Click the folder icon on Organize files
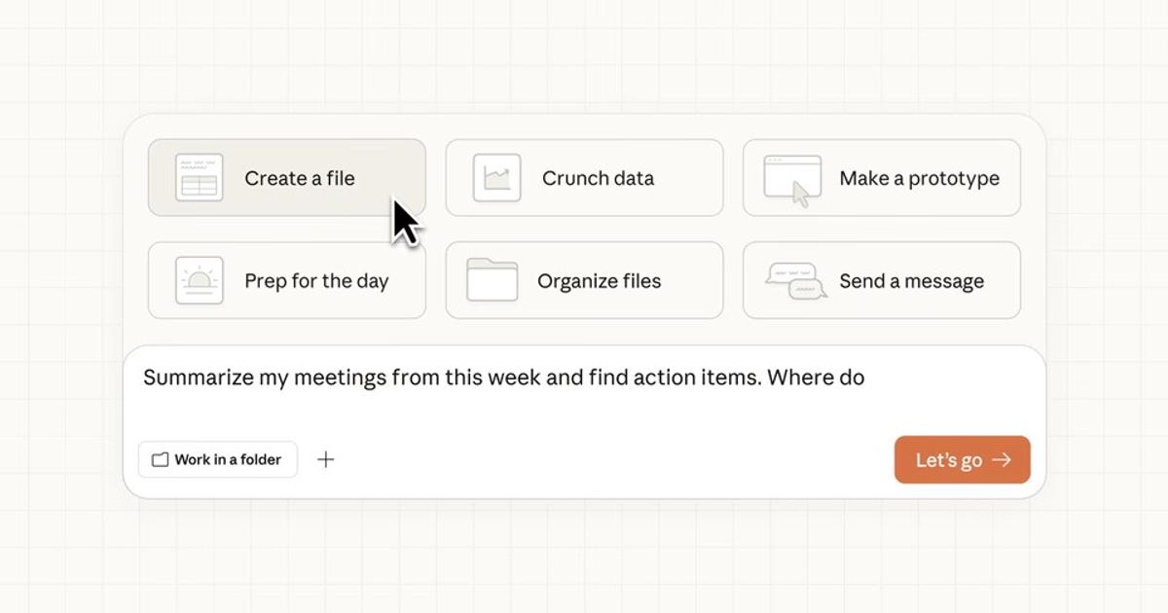1168x613 pixels. click(492, 280)
